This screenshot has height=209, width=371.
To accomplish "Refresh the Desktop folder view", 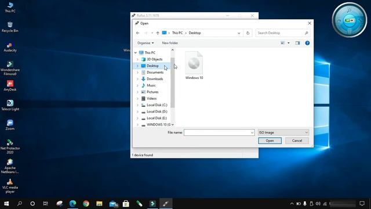I will click(248, 33).
